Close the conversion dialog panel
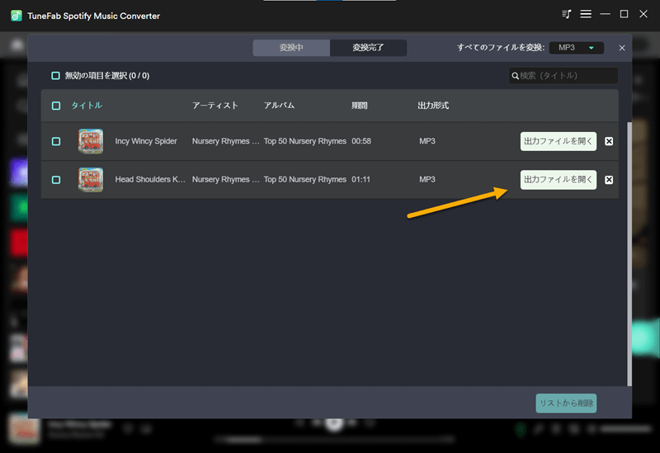Viewport: 660px width, 453px height. [x=622, y=48]
